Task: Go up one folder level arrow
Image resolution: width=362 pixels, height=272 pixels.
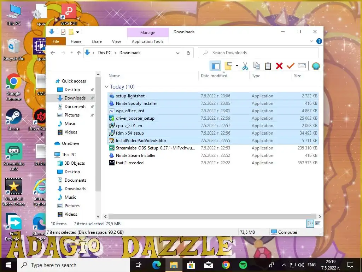Action: (x=79, y=53)
